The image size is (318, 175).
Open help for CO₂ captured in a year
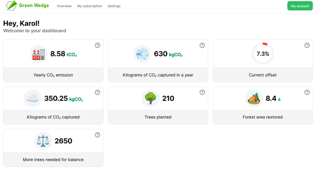pyautogui.click(x=202, y=45)
